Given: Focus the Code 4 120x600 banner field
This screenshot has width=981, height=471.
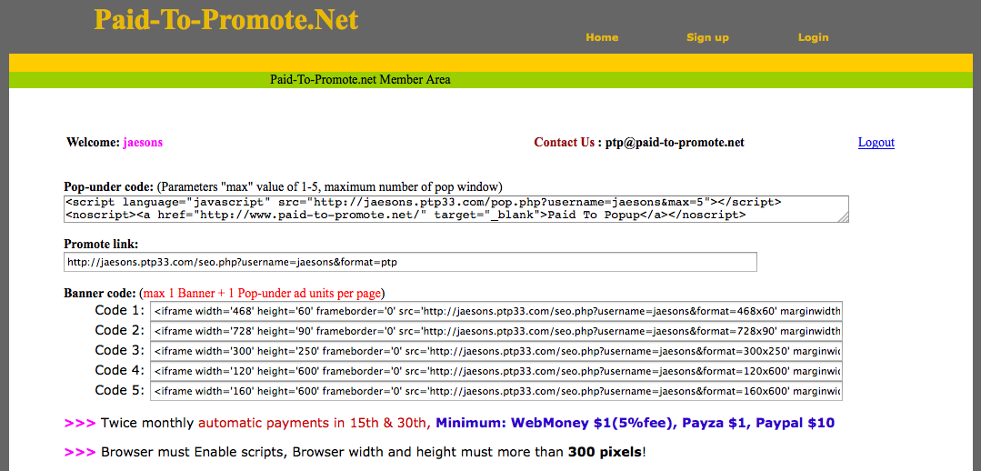Looking at the screenshot, I should (x=496, y=371).
